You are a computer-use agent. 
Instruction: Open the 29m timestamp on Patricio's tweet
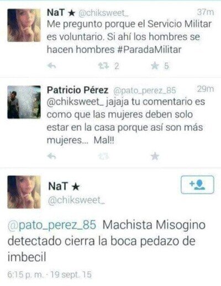pyautogui.click(x=206, y=89)
